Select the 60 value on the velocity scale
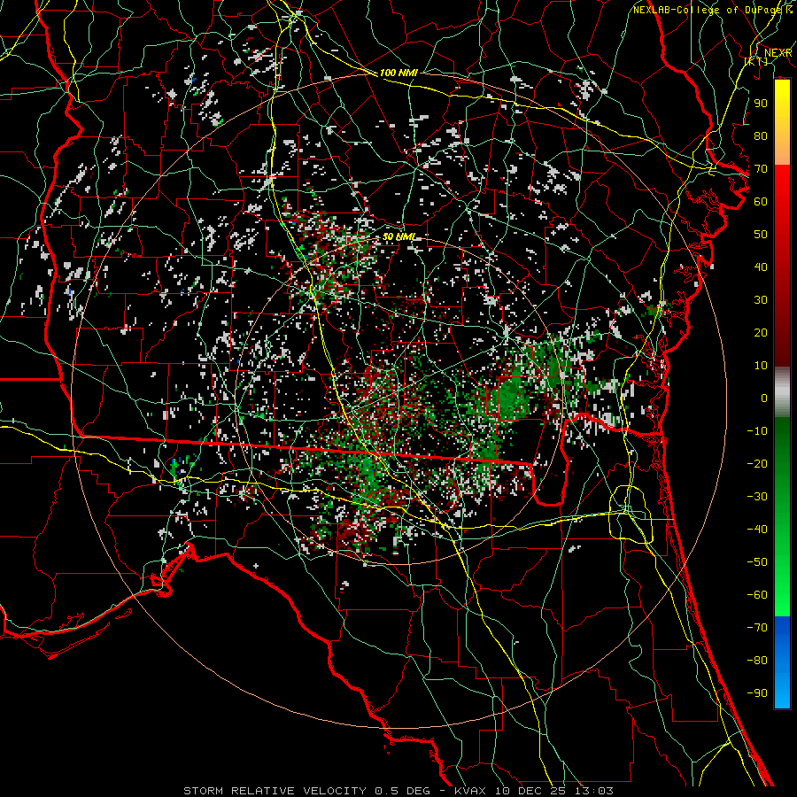 point(761,201)
